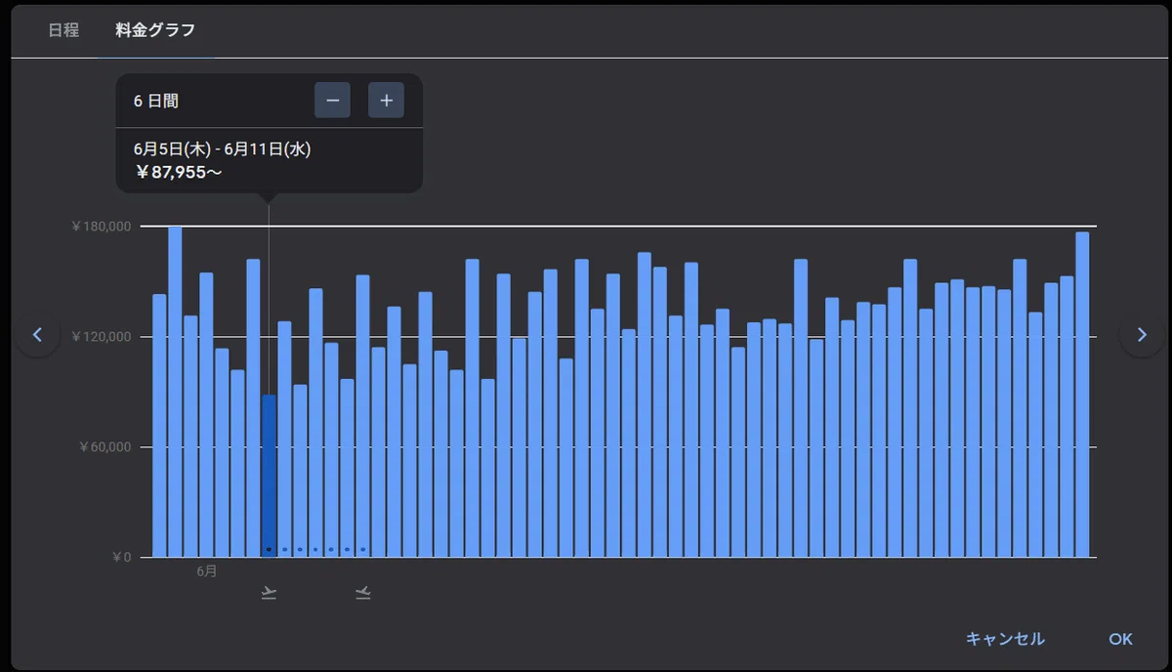
Task: Click the departure plane icon below graph
Action: (x=269, y=592)
